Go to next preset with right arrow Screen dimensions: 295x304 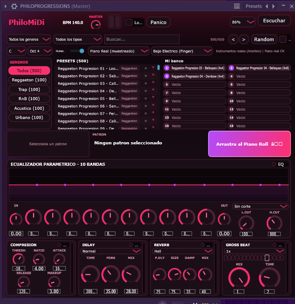tap(274, 6)
